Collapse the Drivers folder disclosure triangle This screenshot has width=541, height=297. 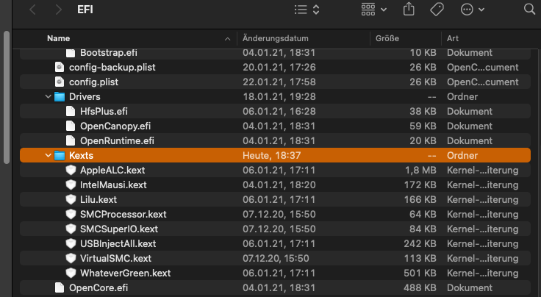(x=49, y=96)
